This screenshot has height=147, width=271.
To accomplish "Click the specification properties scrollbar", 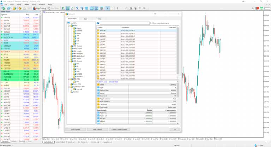I will 178,102.
